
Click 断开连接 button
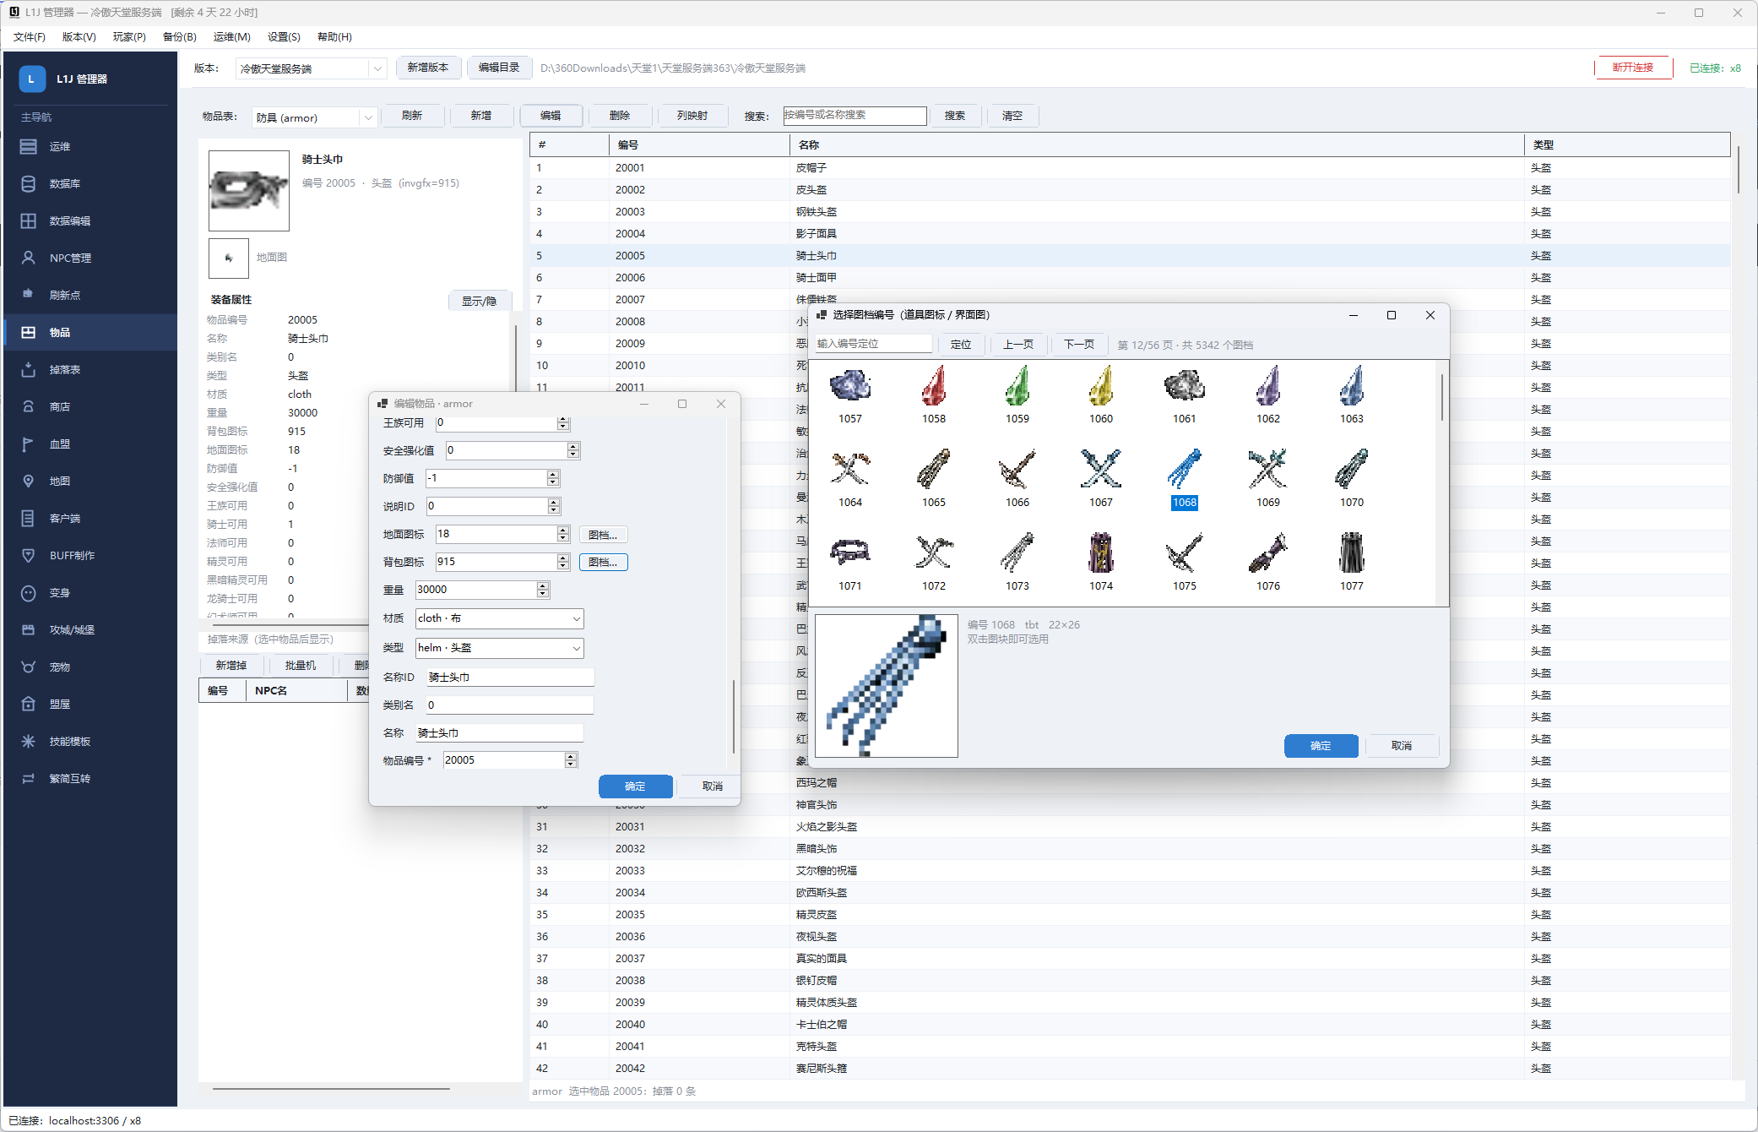click(x=1633, y=68)
